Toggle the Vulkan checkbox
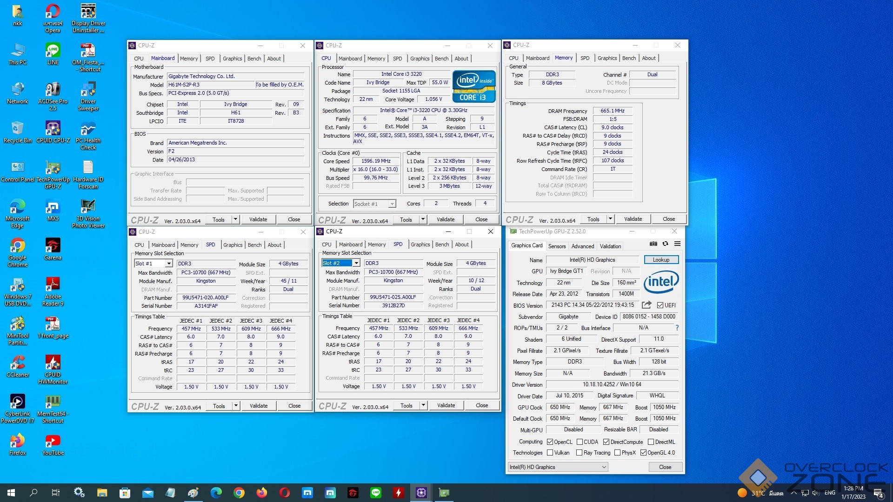The image size is (893, 502). coord(550,453)
